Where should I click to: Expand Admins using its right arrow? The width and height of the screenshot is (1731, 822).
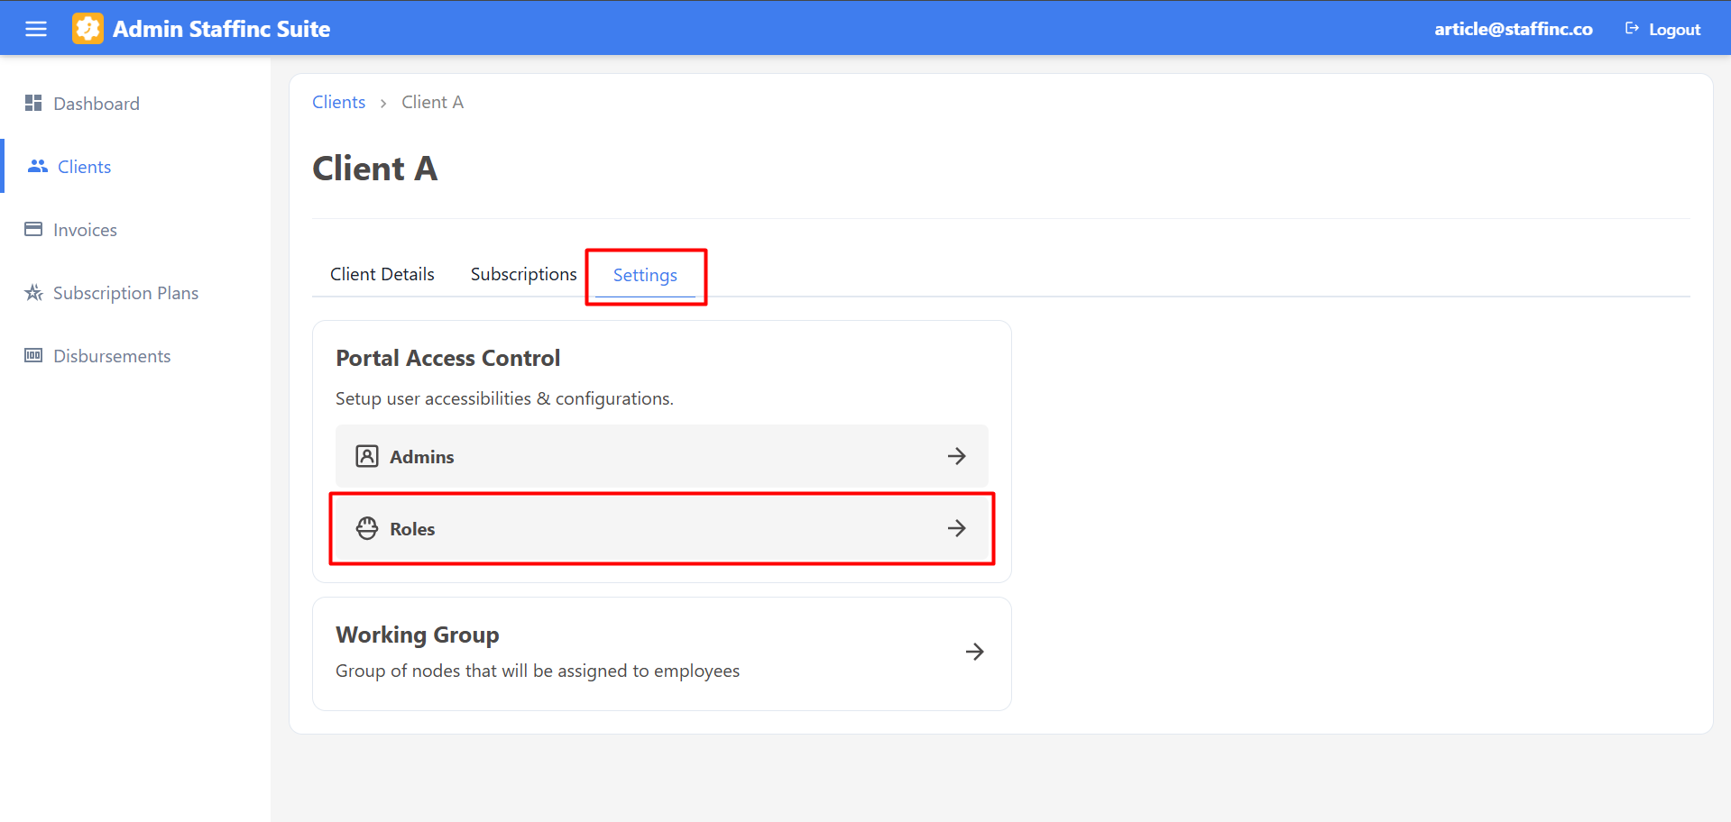[x=956, y=456]
